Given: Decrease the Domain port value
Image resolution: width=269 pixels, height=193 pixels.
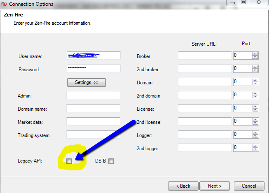Looking at the screenshot, I should tap(255, 84).
